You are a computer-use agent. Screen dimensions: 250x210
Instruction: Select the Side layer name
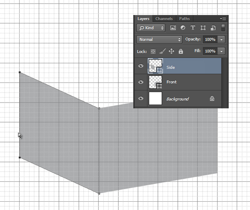coord(170,67)
